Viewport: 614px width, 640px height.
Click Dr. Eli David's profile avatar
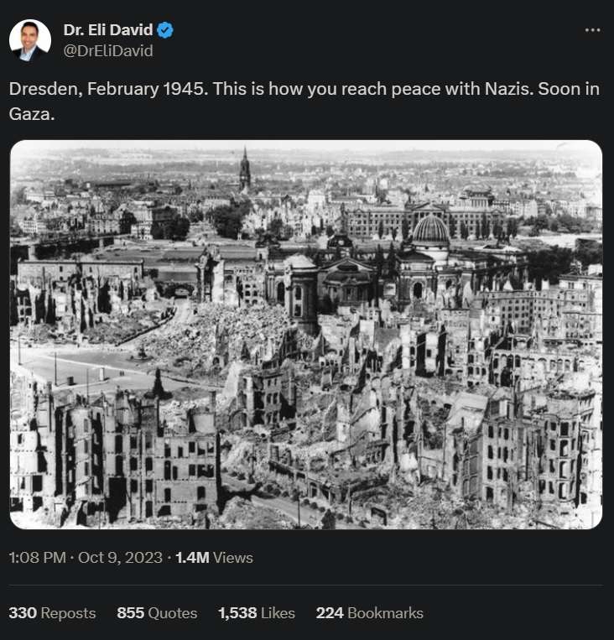pyautogui.click(x=30, y=40)
